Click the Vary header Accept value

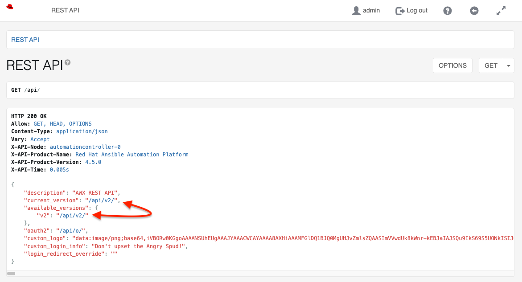[40, 139]
